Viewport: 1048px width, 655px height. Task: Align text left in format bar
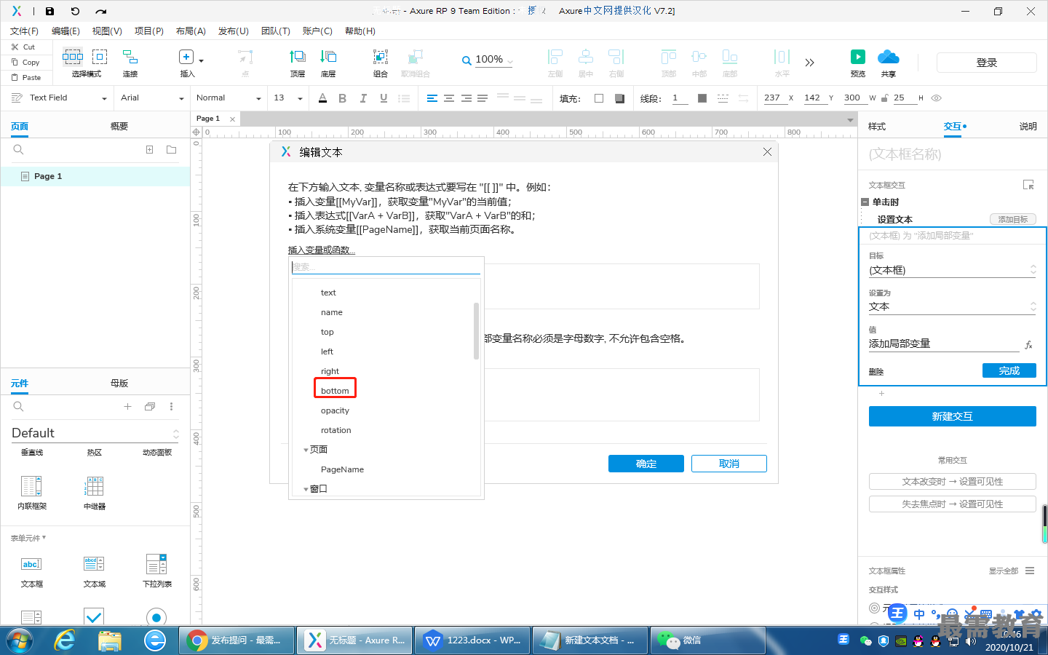point(432,98)
